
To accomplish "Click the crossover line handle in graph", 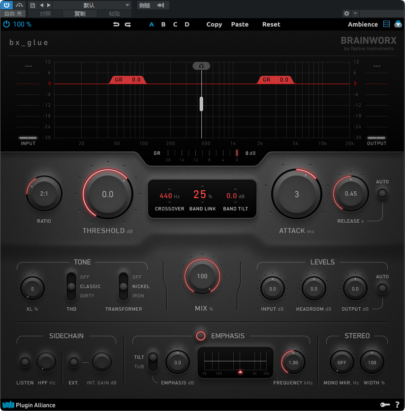I will [201, 104].
